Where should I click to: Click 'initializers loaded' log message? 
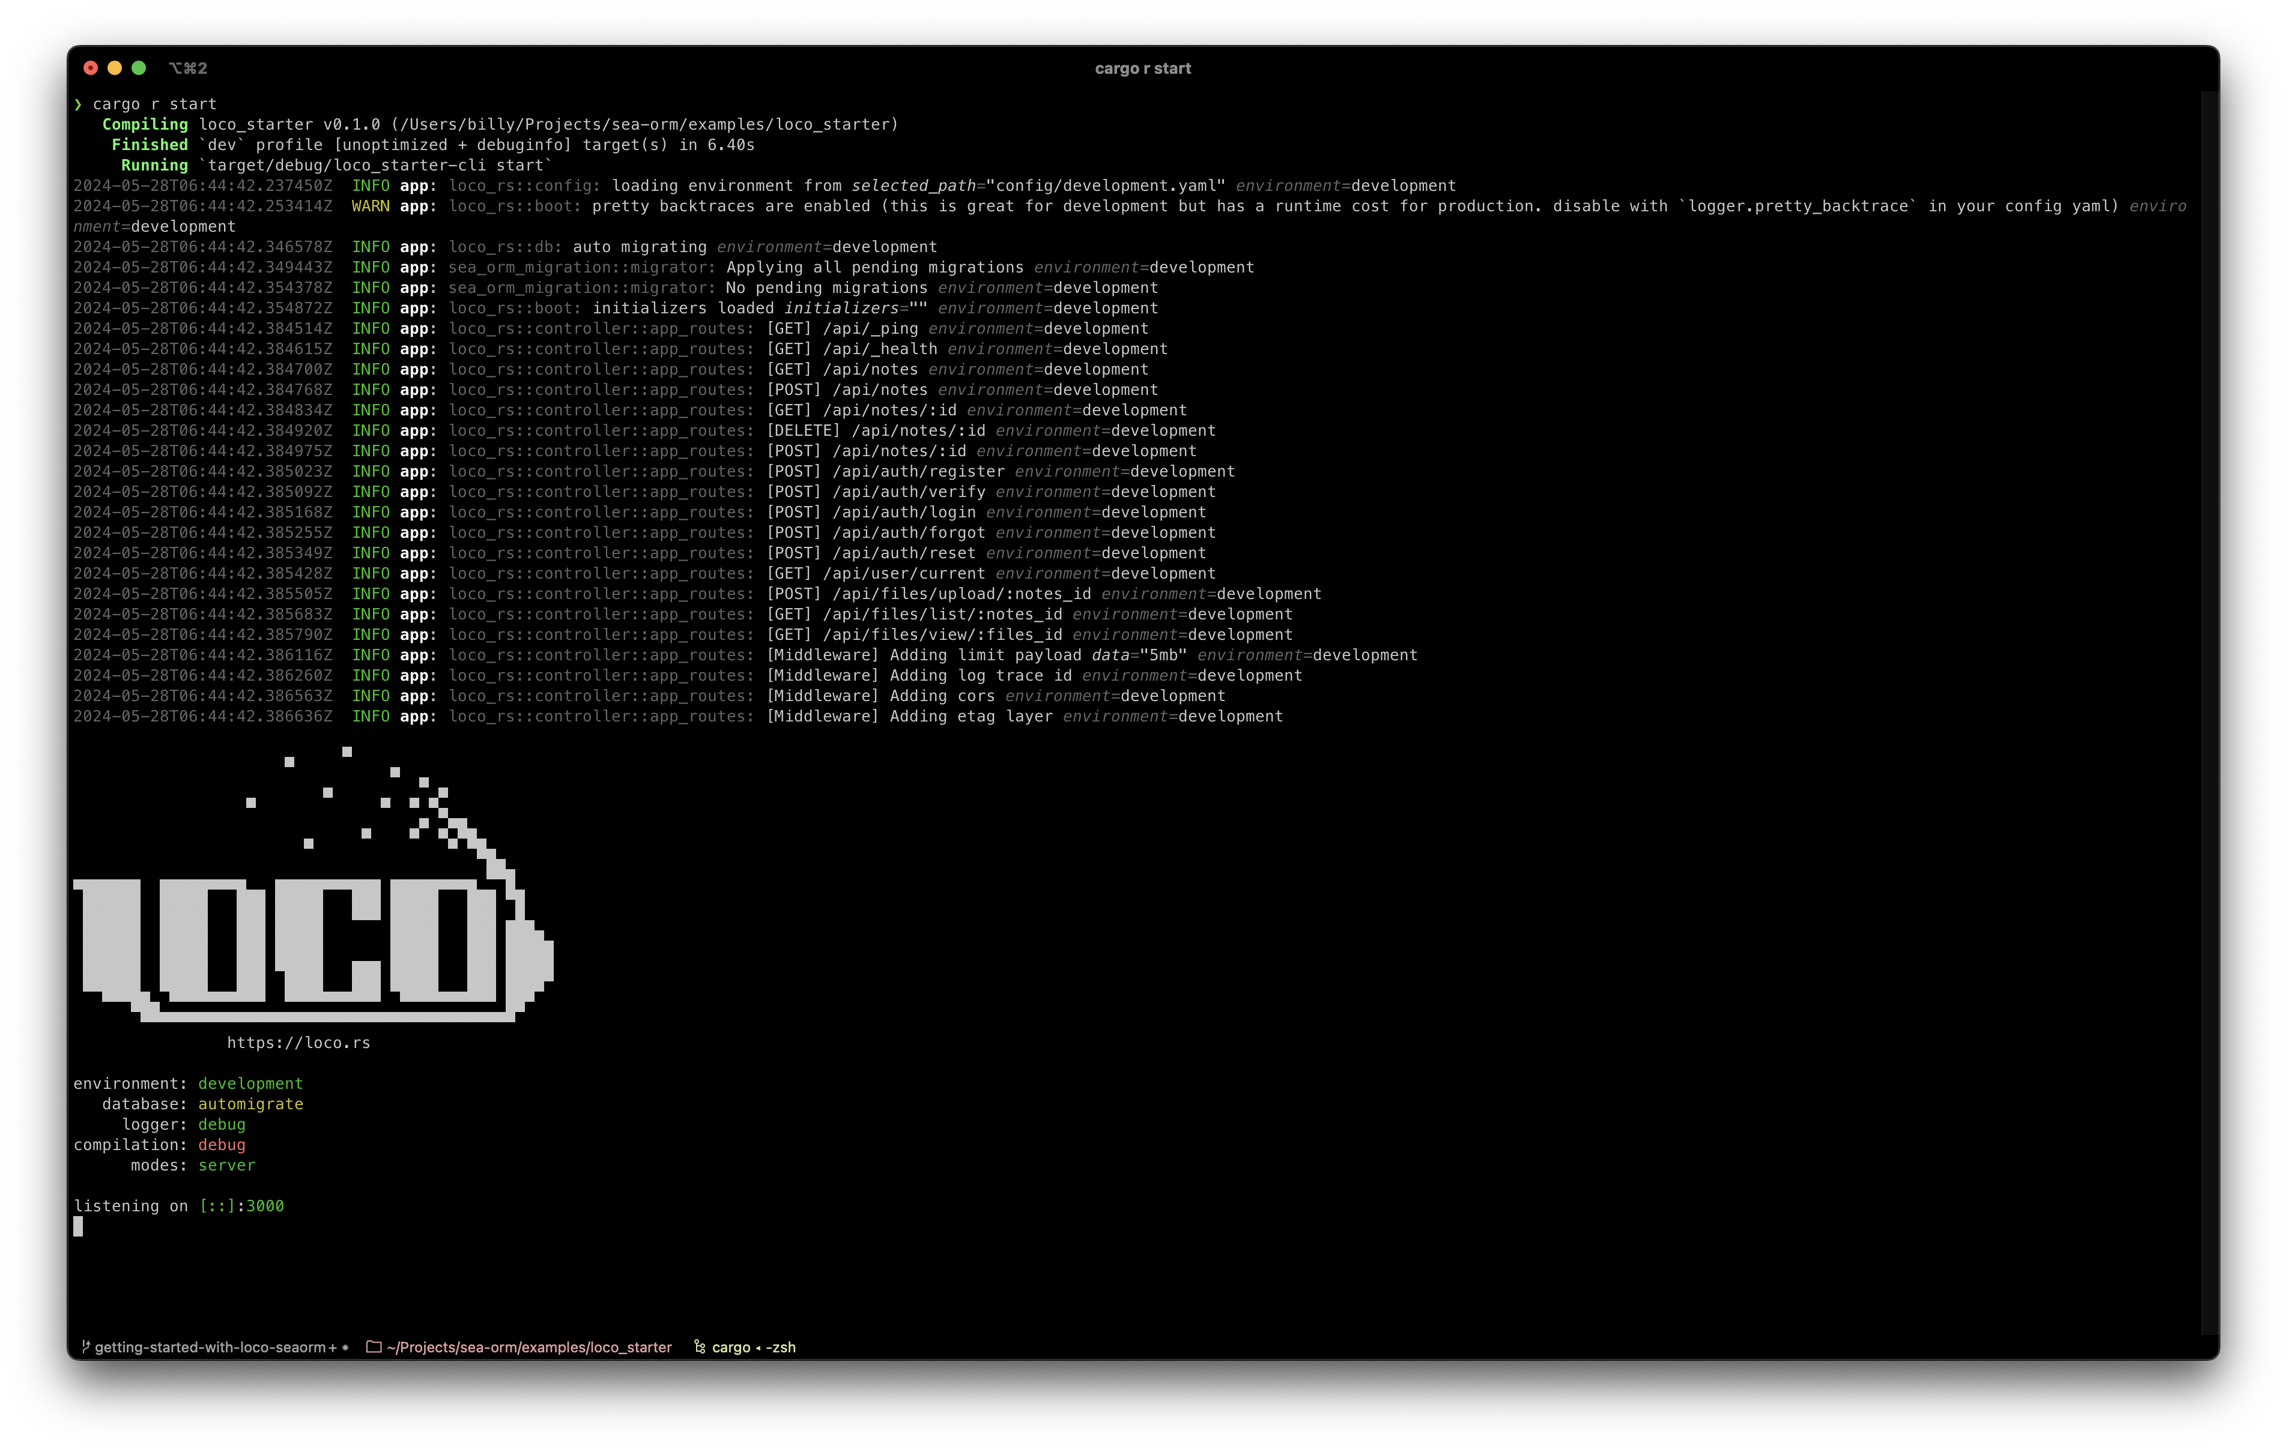coord(683,309)
